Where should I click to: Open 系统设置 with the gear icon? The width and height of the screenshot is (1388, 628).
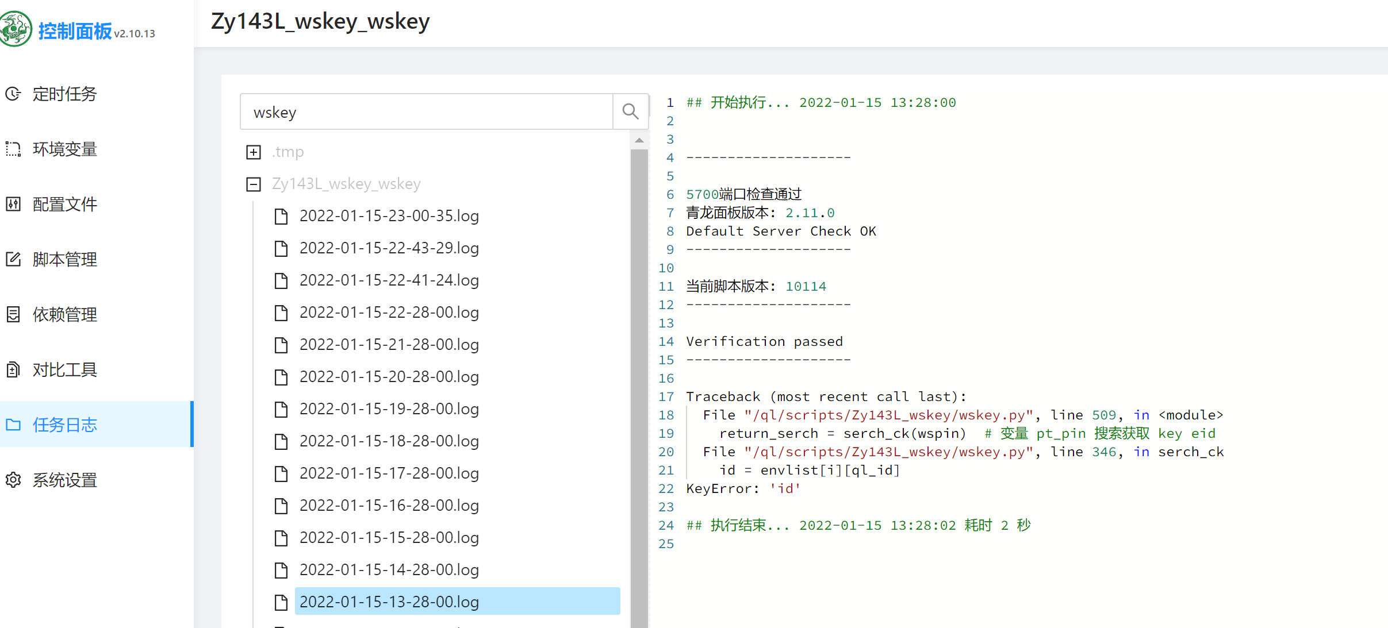[x=13, y=480]
